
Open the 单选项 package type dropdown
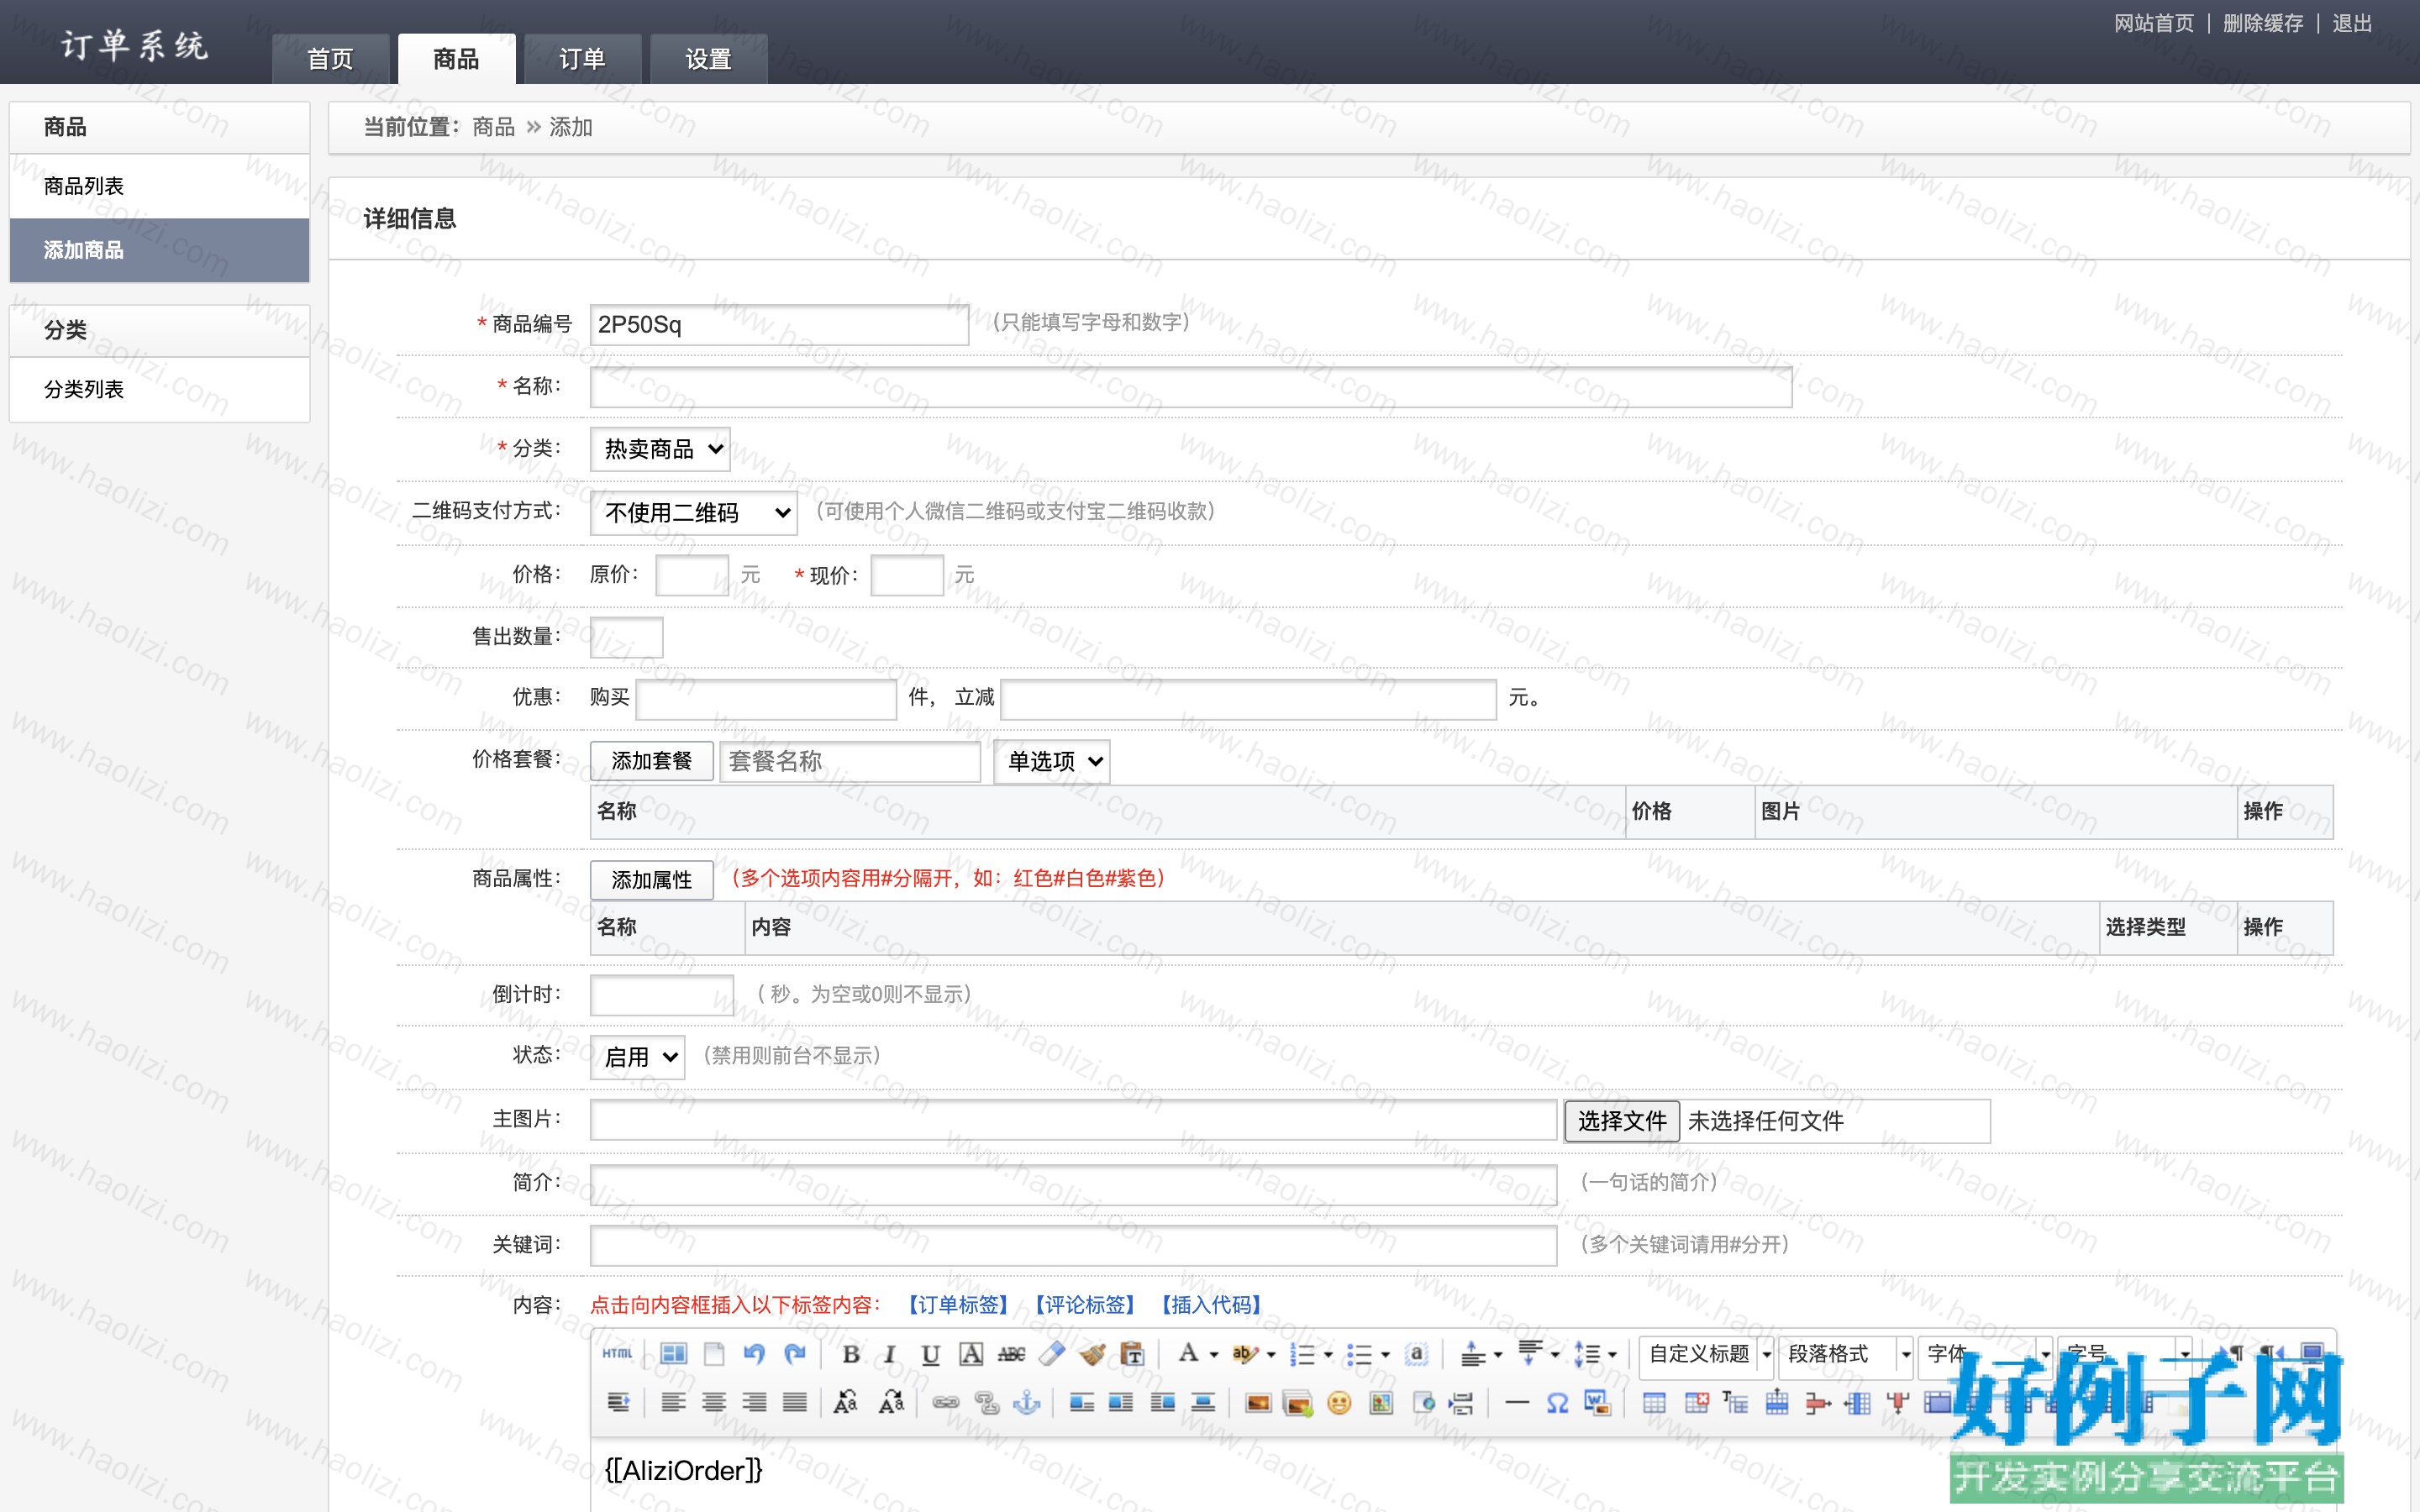(1052, 761)
